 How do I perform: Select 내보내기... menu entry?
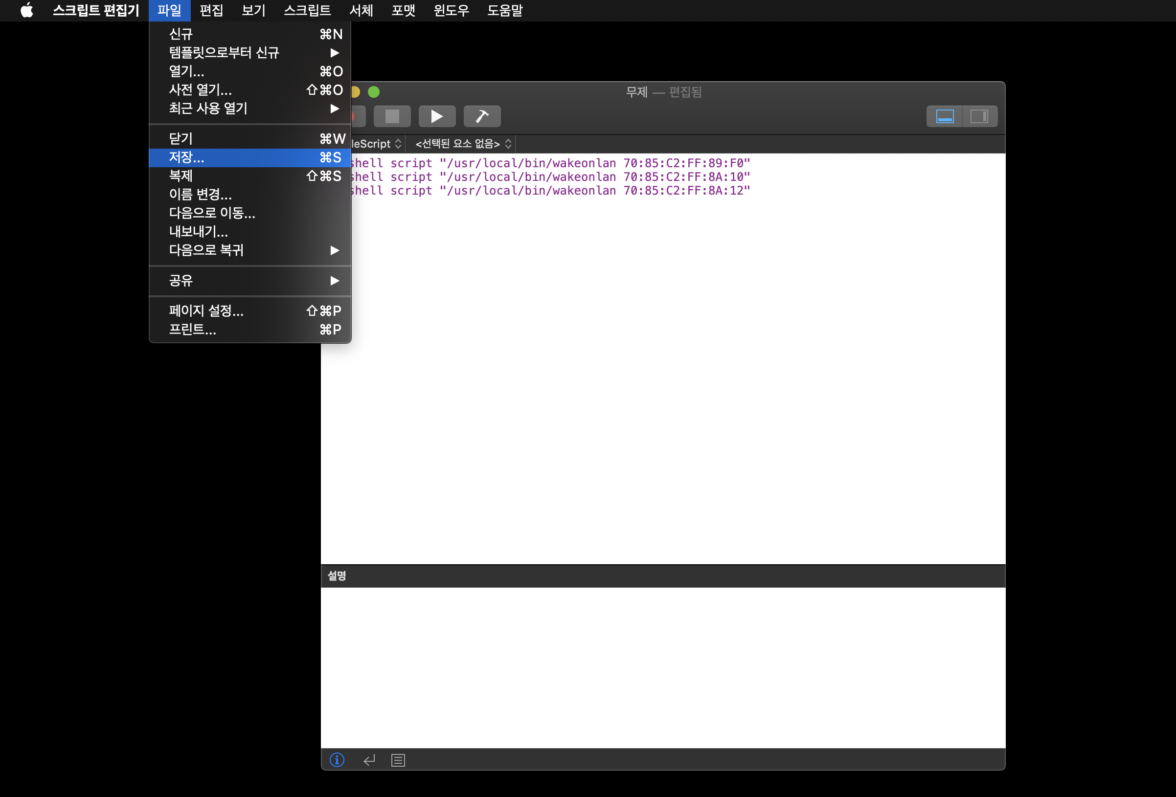198,232
